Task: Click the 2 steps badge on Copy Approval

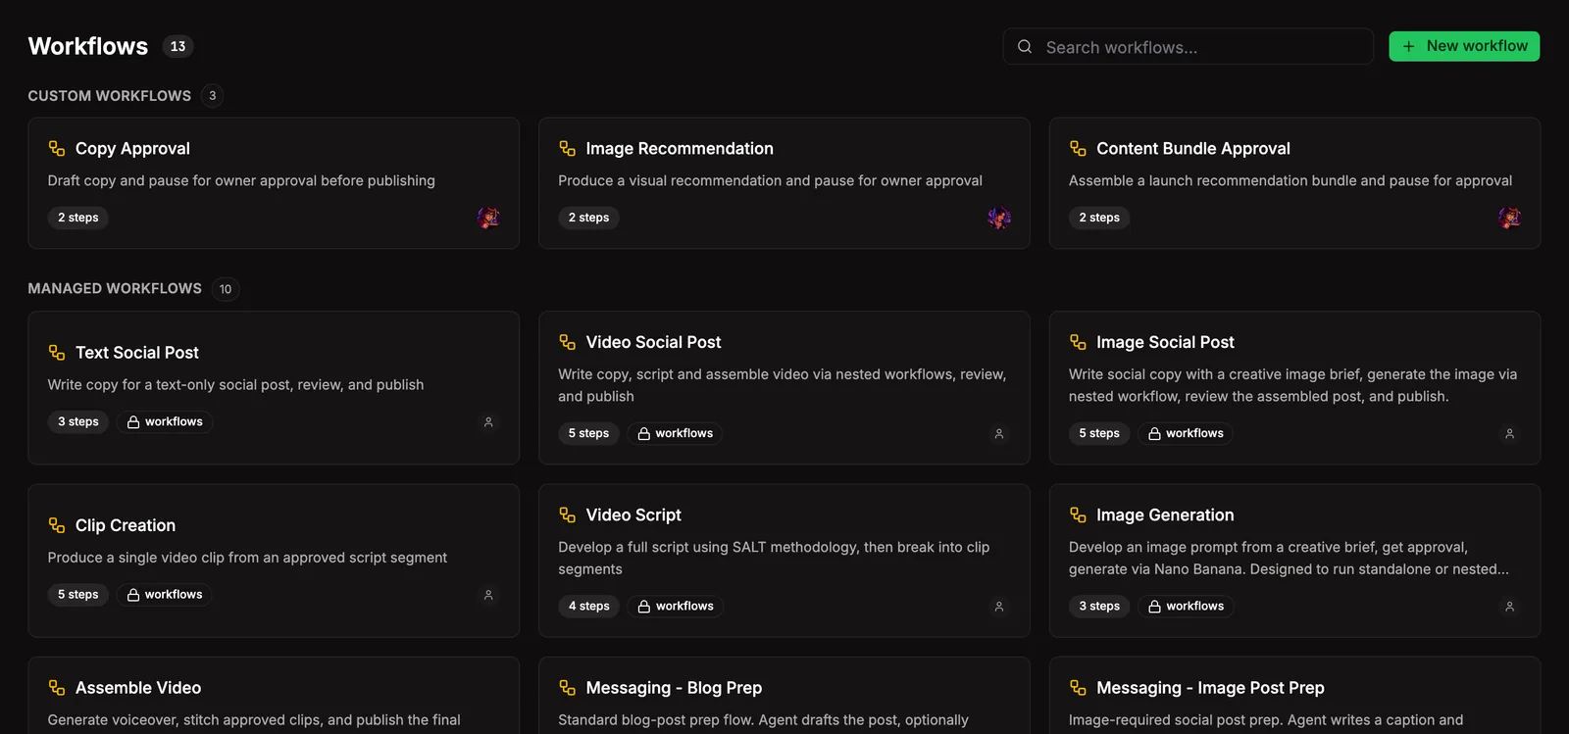Action: (77, 218)
